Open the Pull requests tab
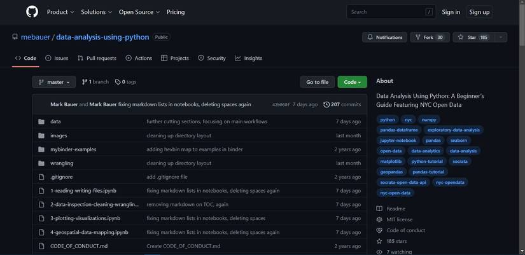This screenshot has height=255, width=525. (x=97, y=59)
